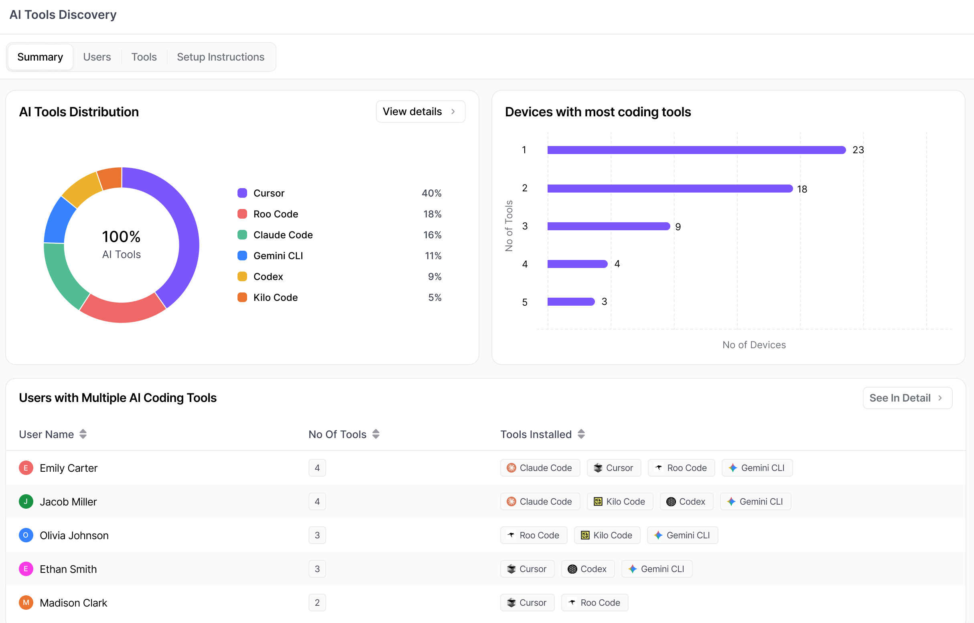974x623 pixels.
Task: Sort table by User Name column
Action: click(x=83, y=434)
